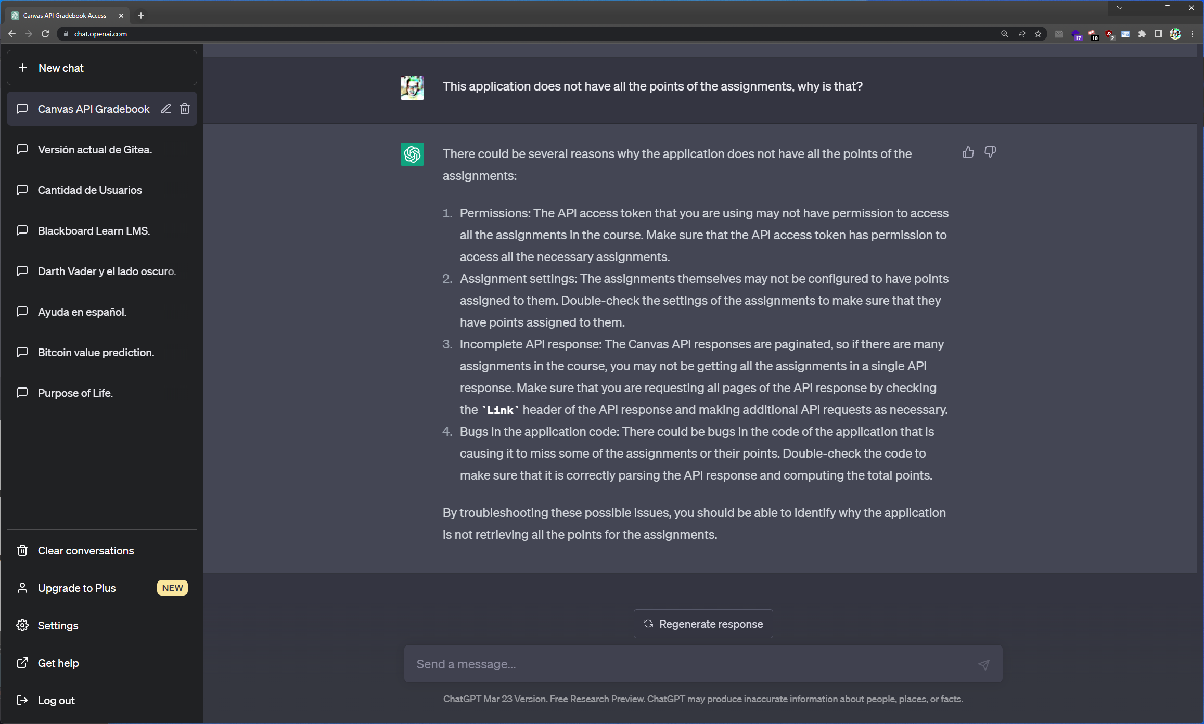Open the Chrome three-dot menu
The width and height of the screenshot is (1204, 724).
click(1192, 34)
